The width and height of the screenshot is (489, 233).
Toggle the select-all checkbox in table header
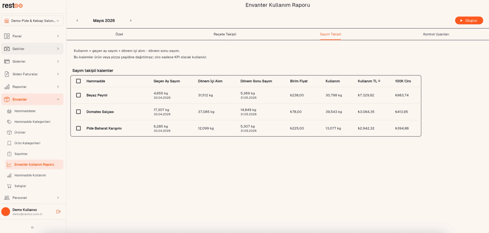(78, 81)
